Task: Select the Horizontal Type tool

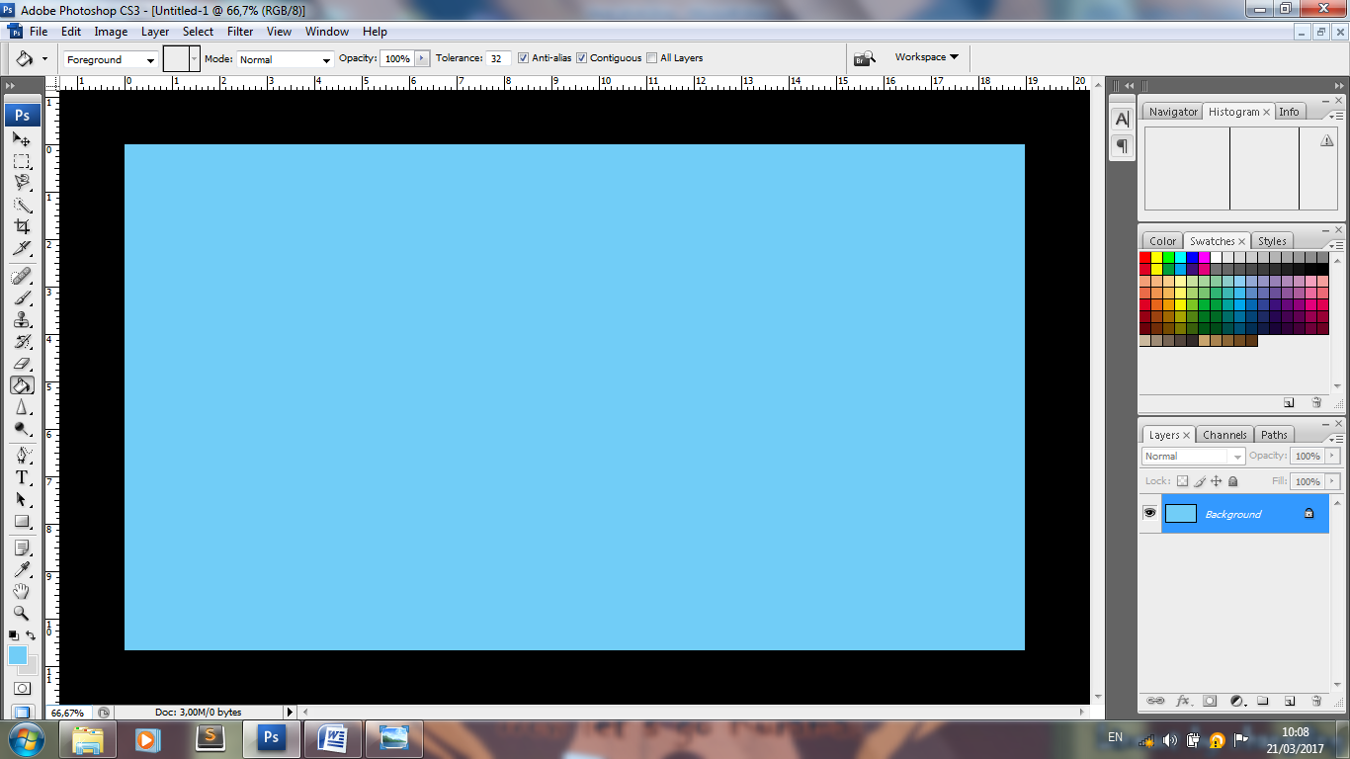Action: pyautogui.click(x=22, y=477)
